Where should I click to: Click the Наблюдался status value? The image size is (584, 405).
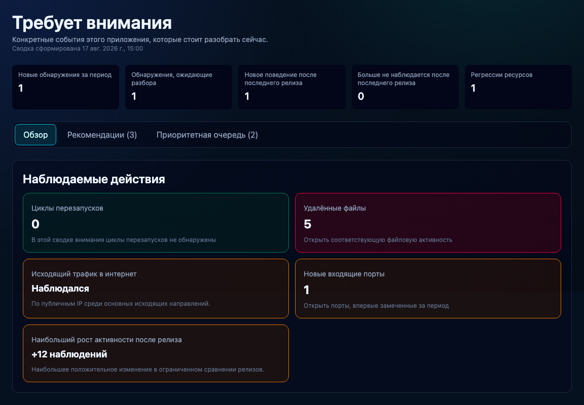(x=60, y=289)
